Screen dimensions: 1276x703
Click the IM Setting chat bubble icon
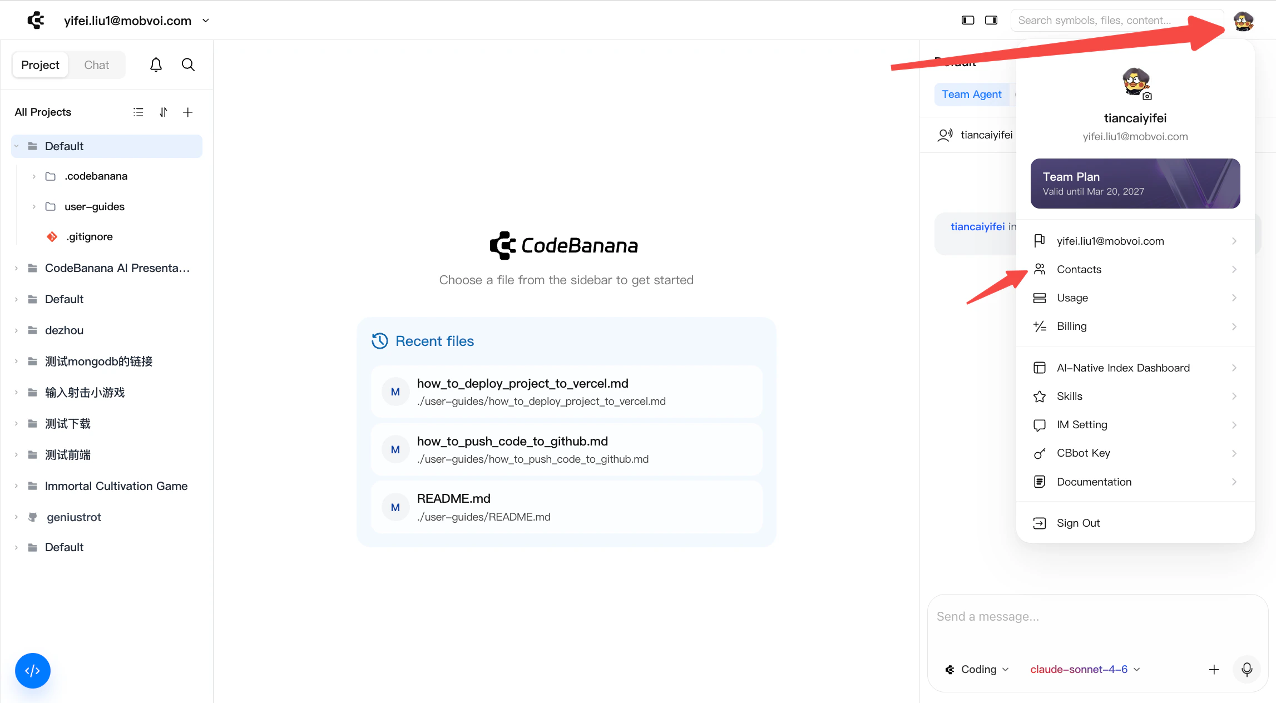[x=1039, y=425]
